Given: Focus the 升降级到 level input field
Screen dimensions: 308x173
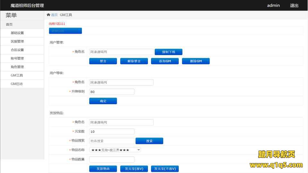Looking at the screenshot, I should (112, 92).
